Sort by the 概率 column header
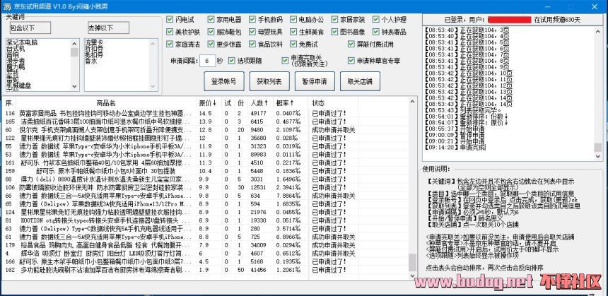The width and height of the screenshot is (608, 296). click(285, 103)
